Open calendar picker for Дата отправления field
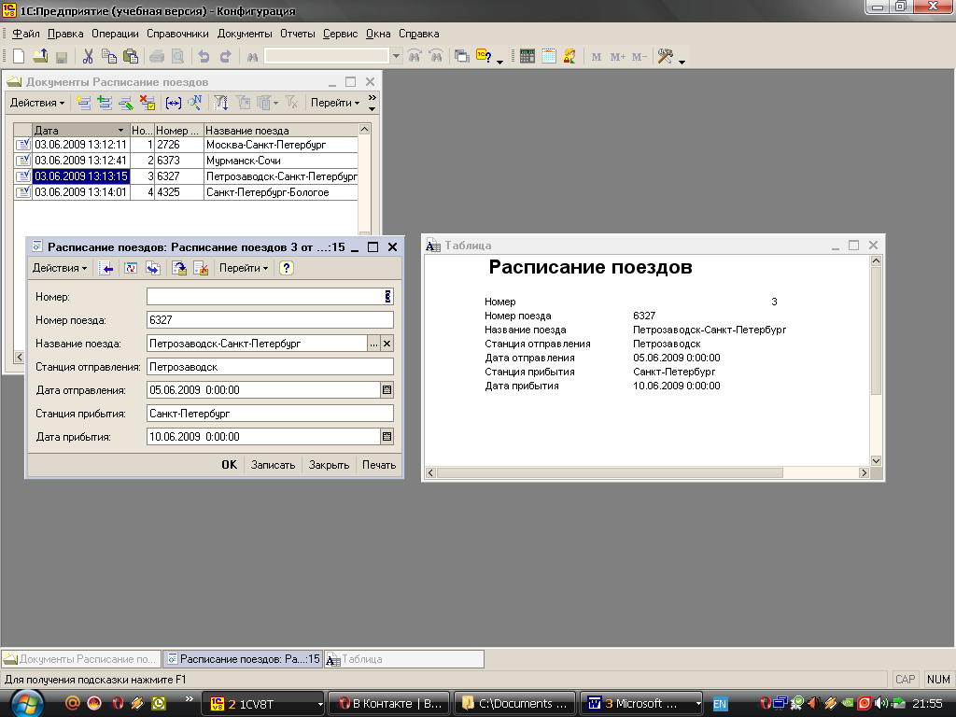This screenshot has height=717, width=956. tap(387, 389)
